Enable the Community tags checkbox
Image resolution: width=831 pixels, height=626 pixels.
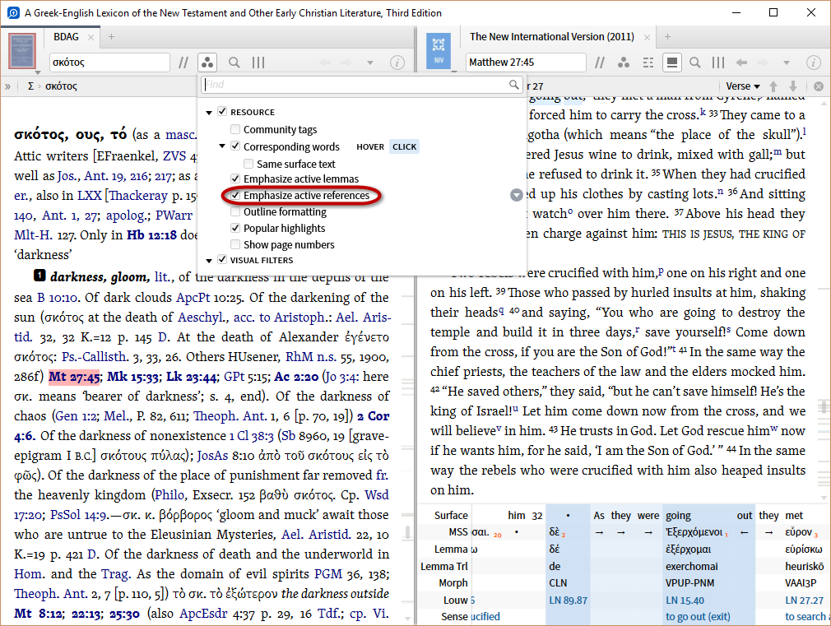pos(236,130)
